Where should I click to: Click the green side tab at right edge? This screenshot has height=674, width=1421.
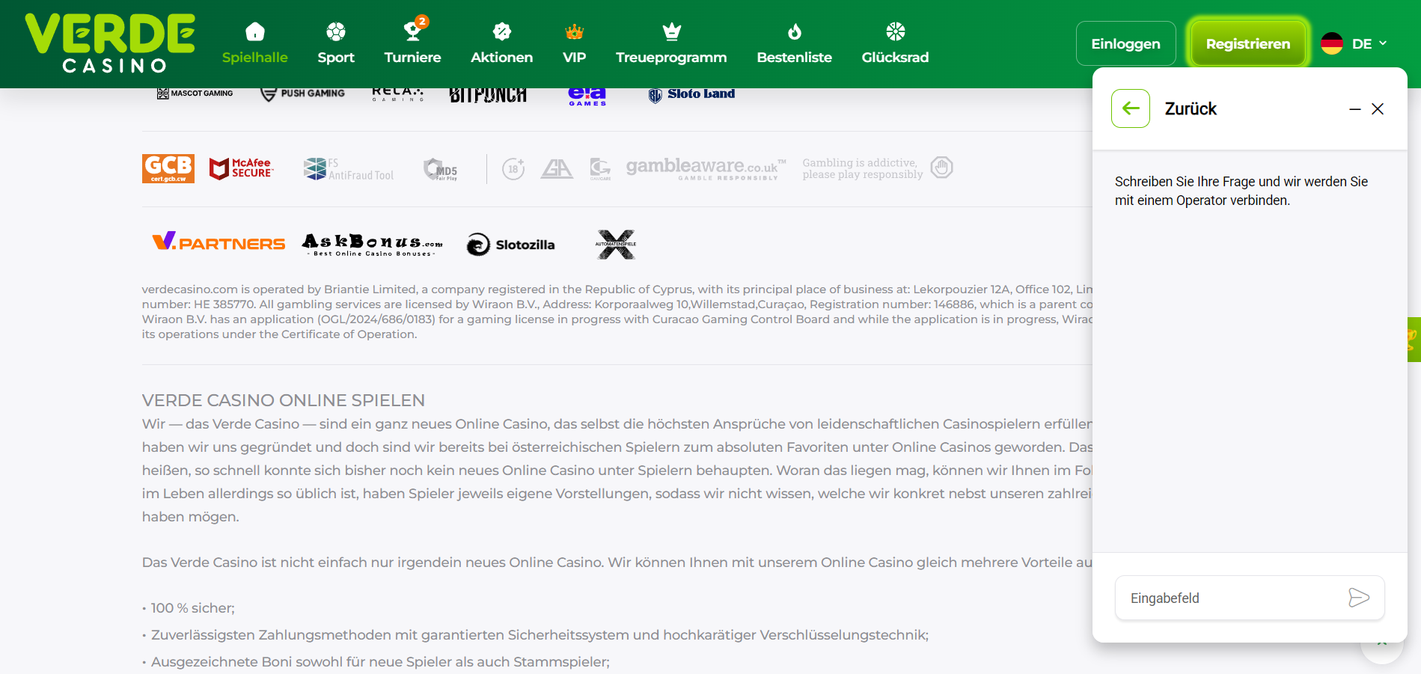(1414, 340)
